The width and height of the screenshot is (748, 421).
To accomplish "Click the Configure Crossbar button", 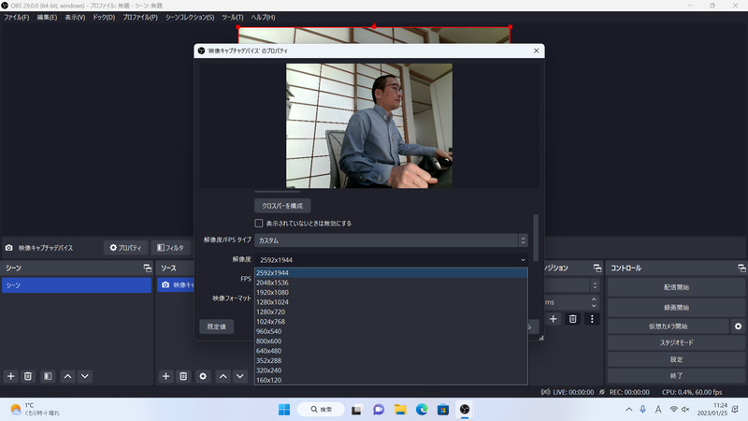I will click(282, 206).
